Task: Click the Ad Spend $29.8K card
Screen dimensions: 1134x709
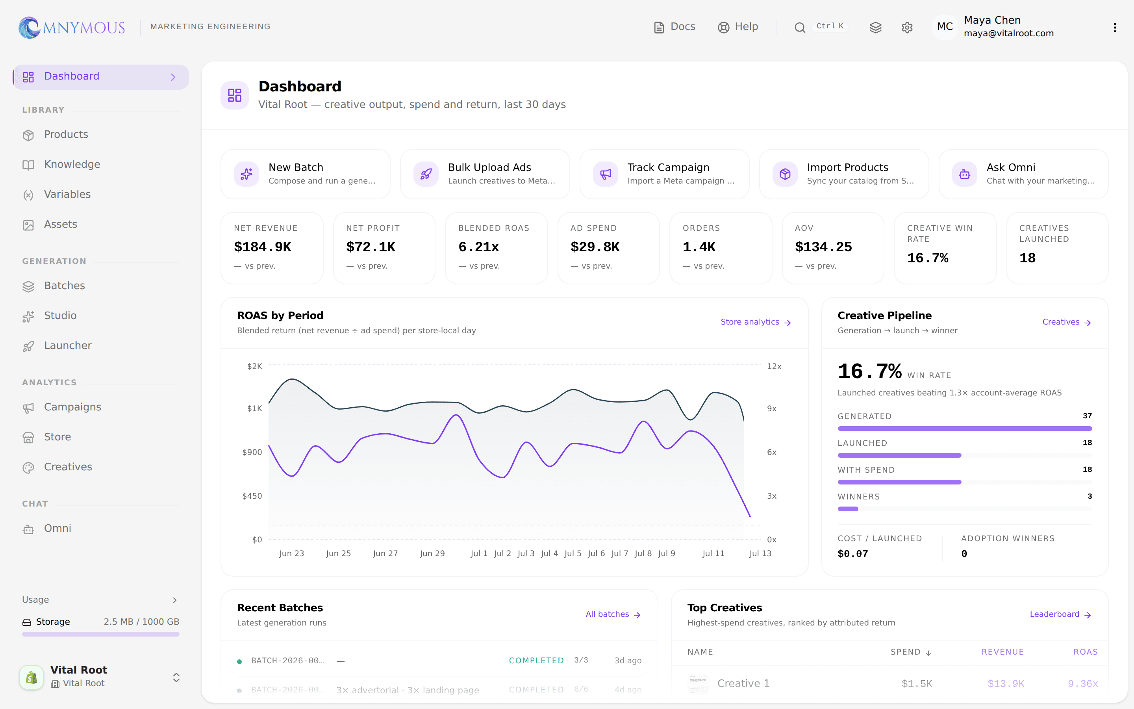Action: click(608, 248)
